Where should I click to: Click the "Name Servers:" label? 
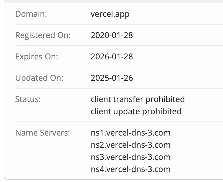point(42,133)
